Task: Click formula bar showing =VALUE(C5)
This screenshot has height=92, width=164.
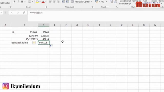Action: (x=96, y=16)
